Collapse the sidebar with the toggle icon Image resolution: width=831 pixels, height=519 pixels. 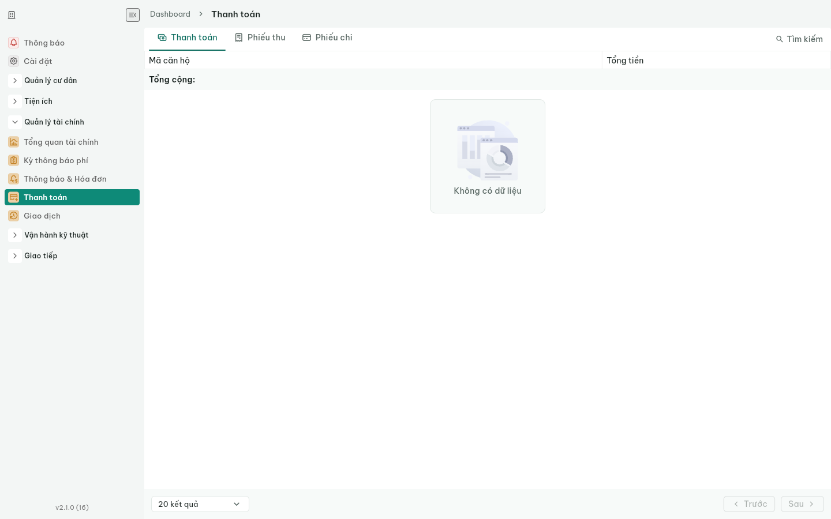[133, 15]
